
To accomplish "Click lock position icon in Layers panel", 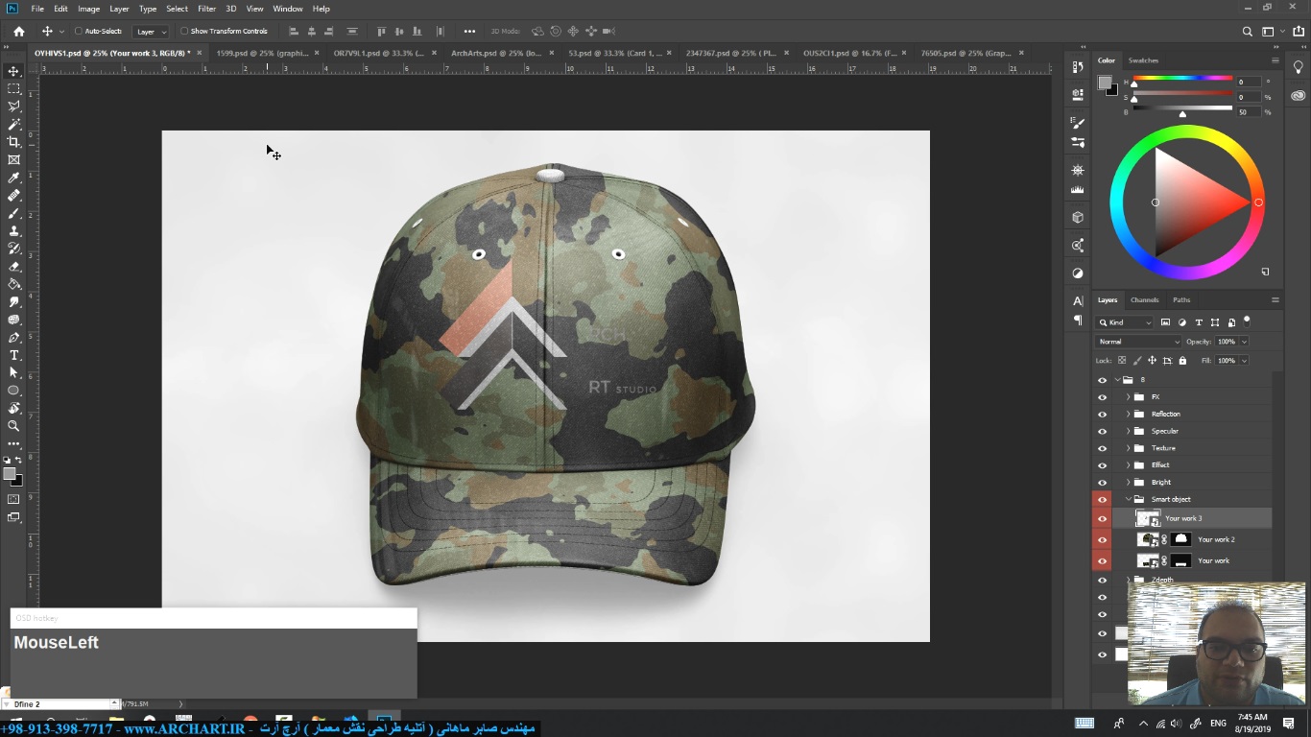I will tap(1152, 361).
